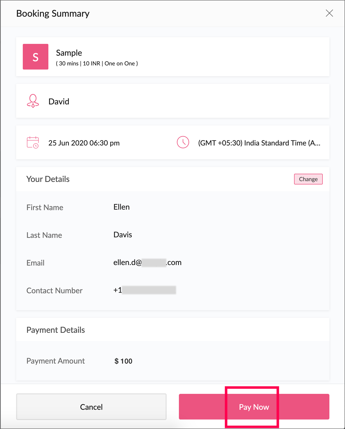This screenshot has width=345, height=429.
Task: Click the calendar date icon
Action: coord(33,142)
